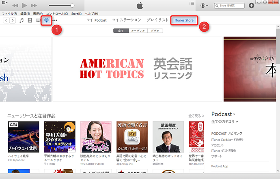This screenshot has width=280, height=179.
Task: Open the コントロール(C) menu
Action: tap(57, 14)
